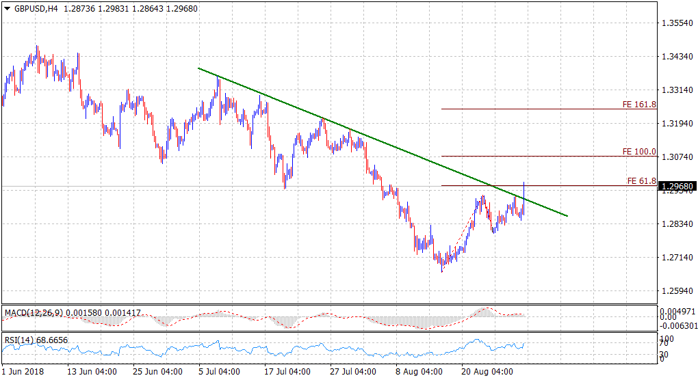This screenshot has height=380, width=698.
Task: Click the 1.35540 price axis label
Action: pos(677,23)
